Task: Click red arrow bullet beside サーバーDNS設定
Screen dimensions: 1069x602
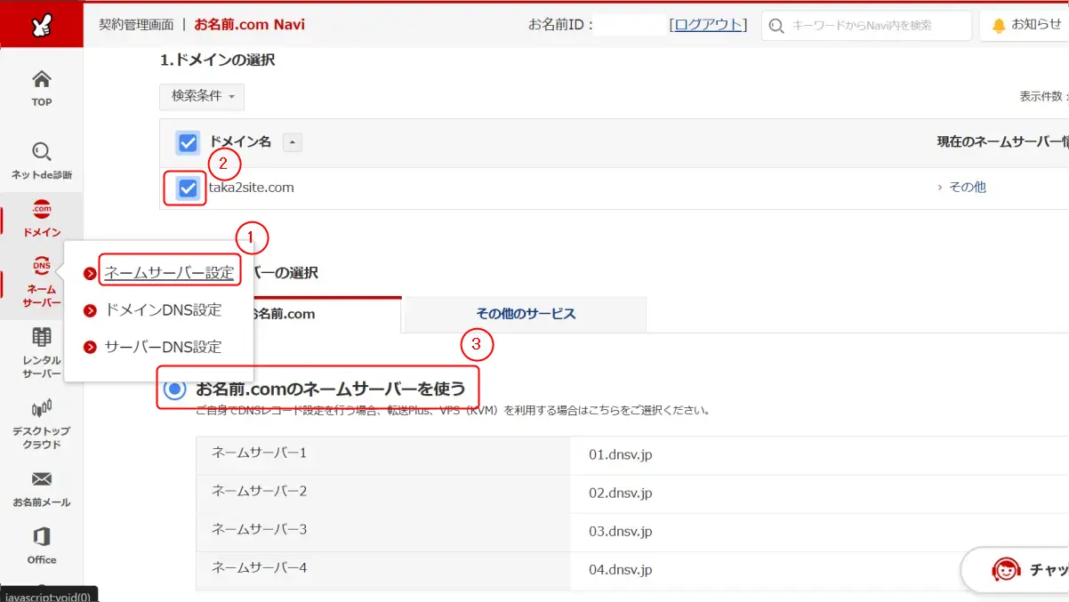Action: tap(90, 347)
